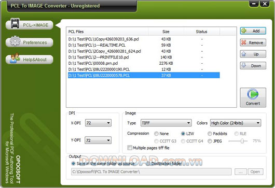Click the 2276 KB size cell
The height and width of the screenshot is (188, 275).
(x=166, y=63)
